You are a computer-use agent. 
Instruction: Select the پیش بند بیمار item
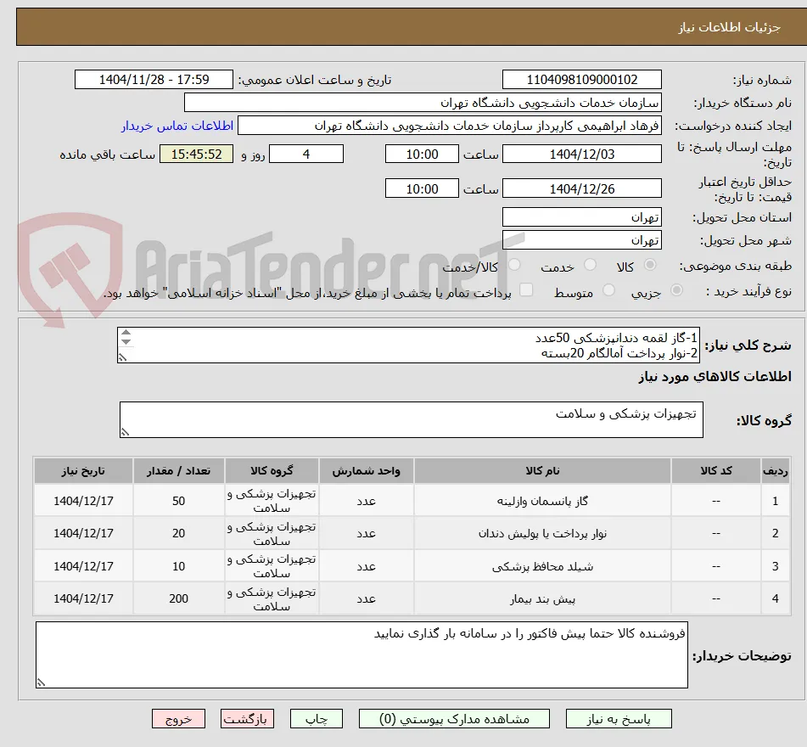click(542, 598)
